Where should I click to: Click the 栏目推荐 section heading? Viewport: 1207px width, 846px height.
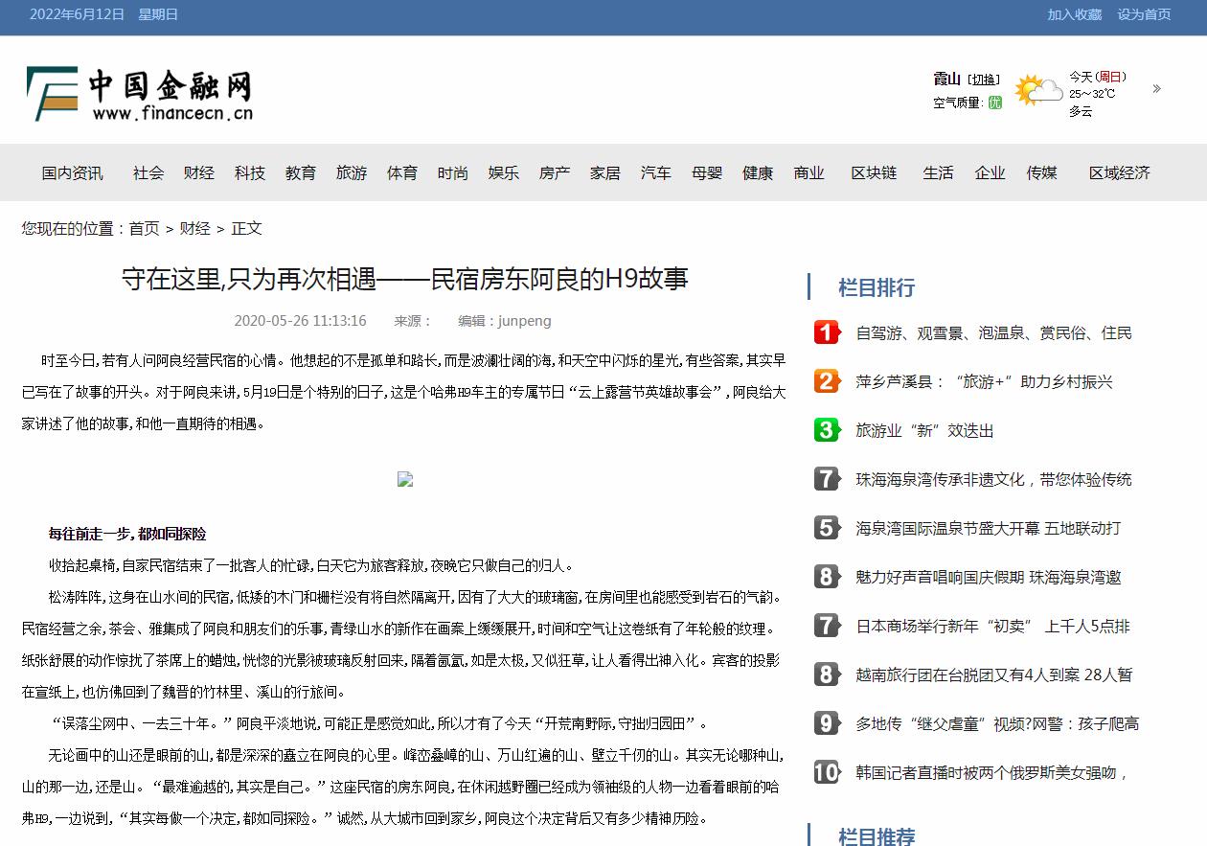(x=877, y=835)
